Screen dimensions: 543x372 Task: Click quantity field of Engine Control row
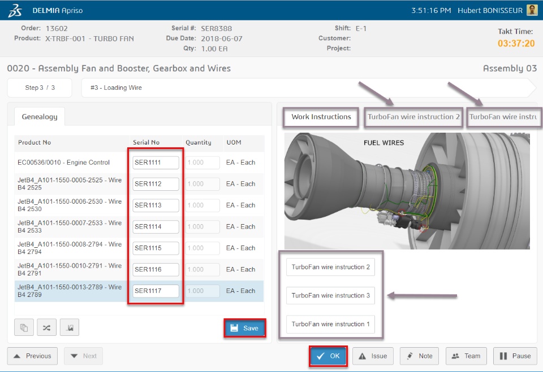[x=202, y=163]
